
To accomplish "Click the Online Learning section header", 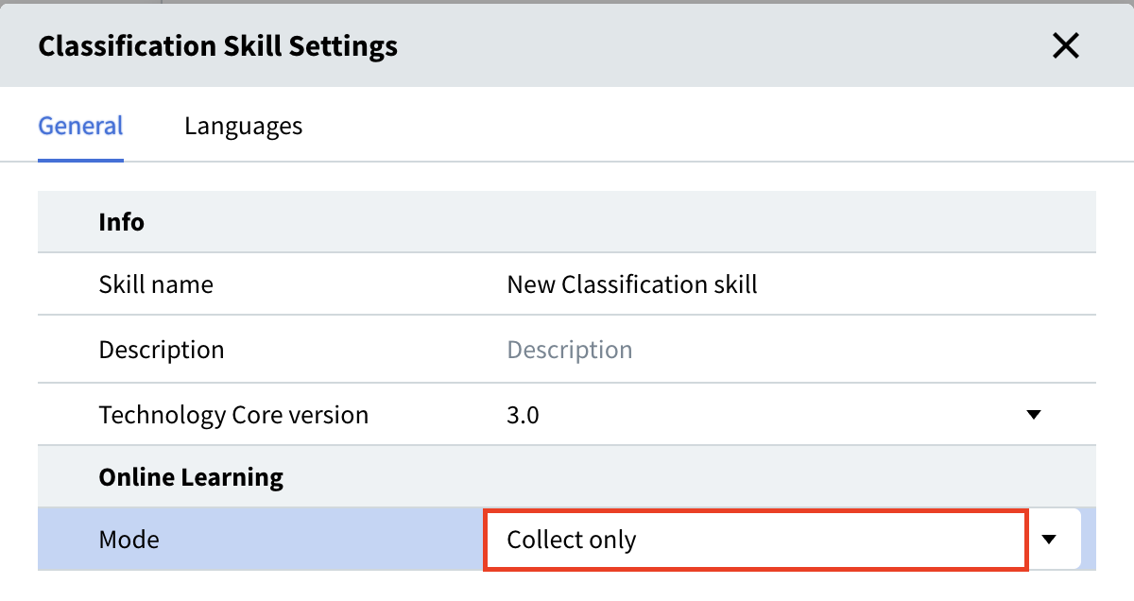I will pos(191,477).
